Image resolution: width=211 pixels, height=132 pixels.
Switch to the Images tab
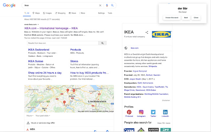click(x=47, y=13)
